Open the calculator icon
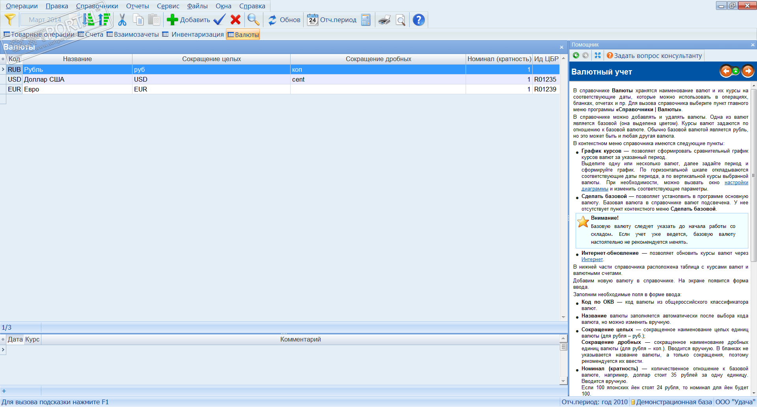This screenshot has width=757, height=407. (366, 20)
